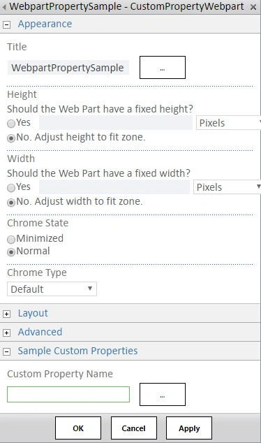Focus the Custom Property Name text field

68,394
